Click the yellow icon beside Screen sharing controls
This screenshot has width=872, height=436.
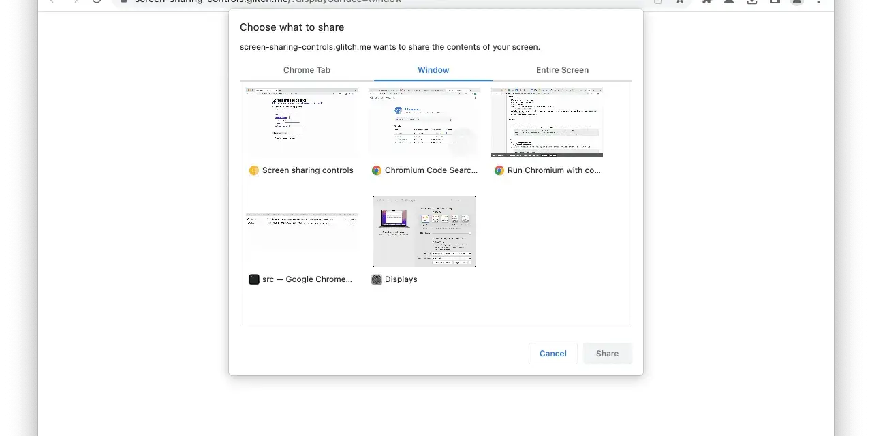254,170
